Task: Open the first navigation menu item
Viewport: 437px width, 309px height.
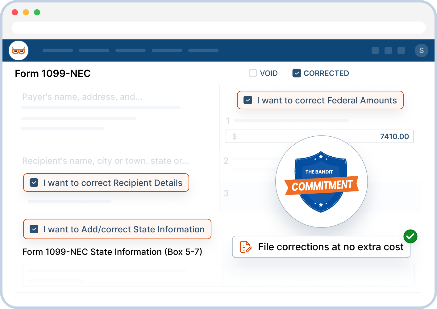Action: [58, 50]
